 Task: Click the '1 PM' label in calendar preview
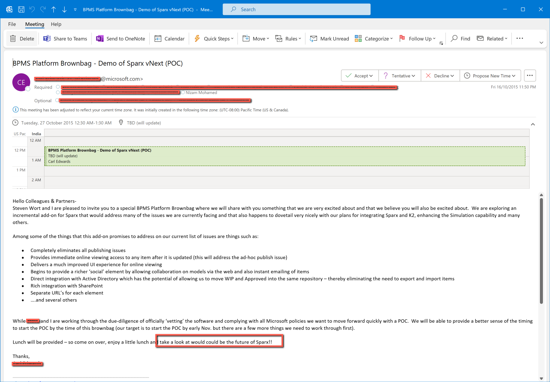coord(21,170)
